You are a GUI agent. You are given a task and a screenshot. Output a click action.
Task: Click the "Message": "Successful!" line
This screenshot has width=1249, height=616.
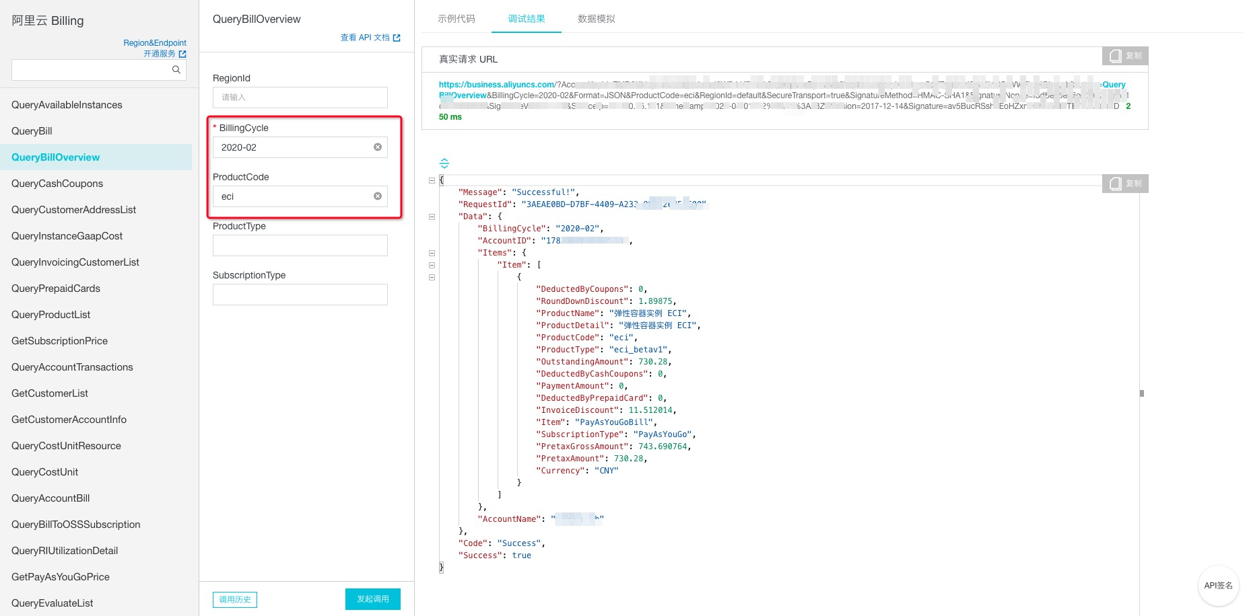click(x=518, y=192)
